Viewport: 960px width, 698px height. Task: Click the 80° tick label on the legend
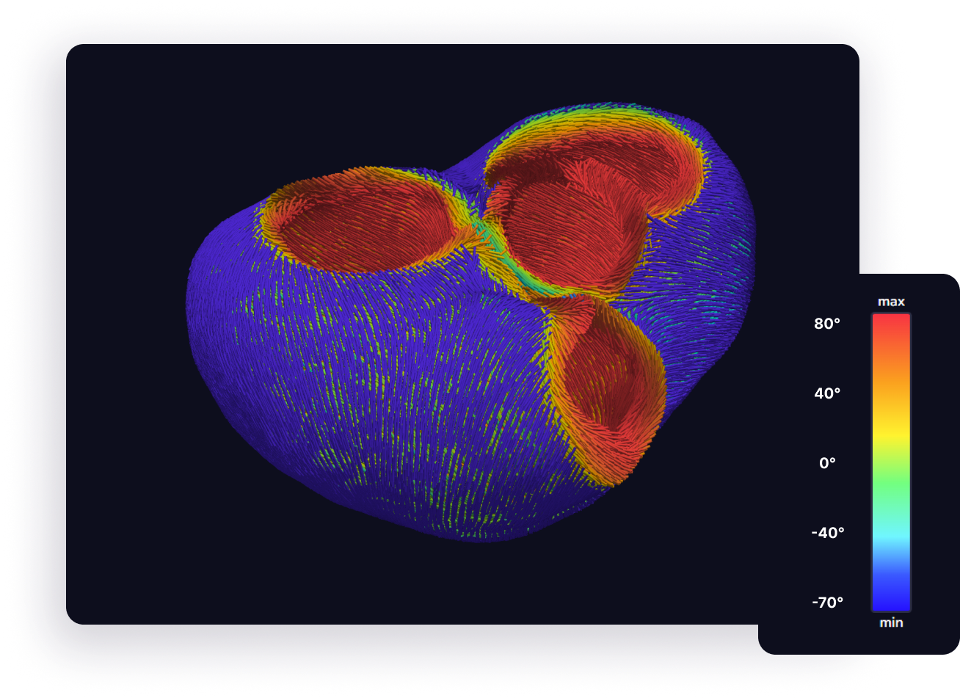(826, 324)
